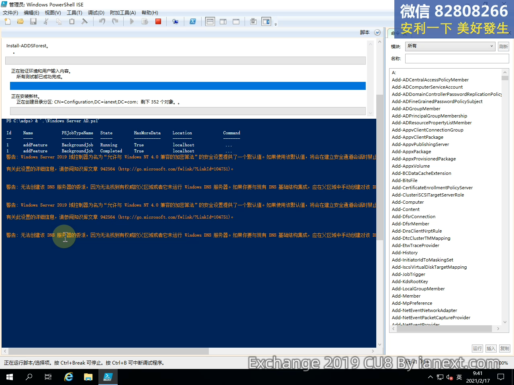The image size is (514, 385).
Task: Click the Run Selection icon
Action: point(145,22)
